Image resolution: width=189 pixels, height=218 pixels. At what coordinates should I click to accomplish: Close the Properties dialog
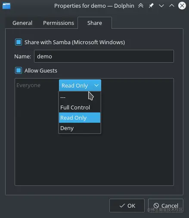(182, 6)
